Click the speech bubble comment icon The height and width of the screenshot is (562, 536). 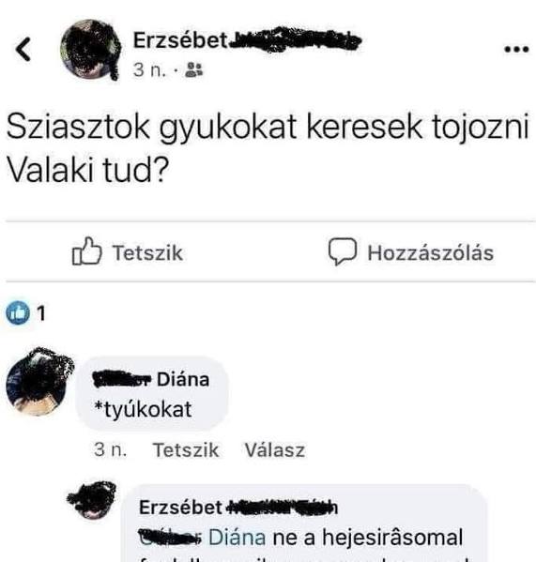coord(343,251)
